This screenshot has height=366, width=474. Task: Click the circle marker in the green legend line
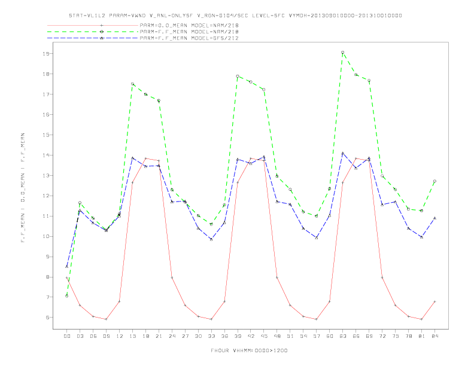(102, 32)
